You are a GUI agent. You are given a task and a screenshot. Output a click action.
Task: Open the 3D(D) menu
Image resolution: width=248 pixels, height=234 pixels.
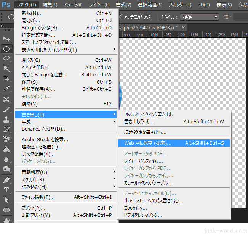204,5
